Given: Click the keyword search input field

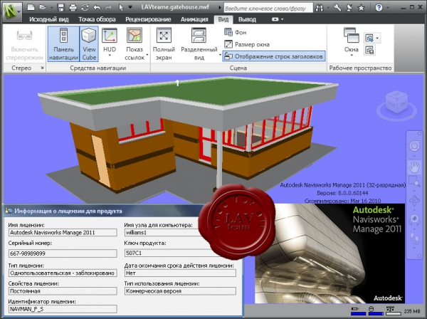Looking at the screenshot, I should 268,8.
